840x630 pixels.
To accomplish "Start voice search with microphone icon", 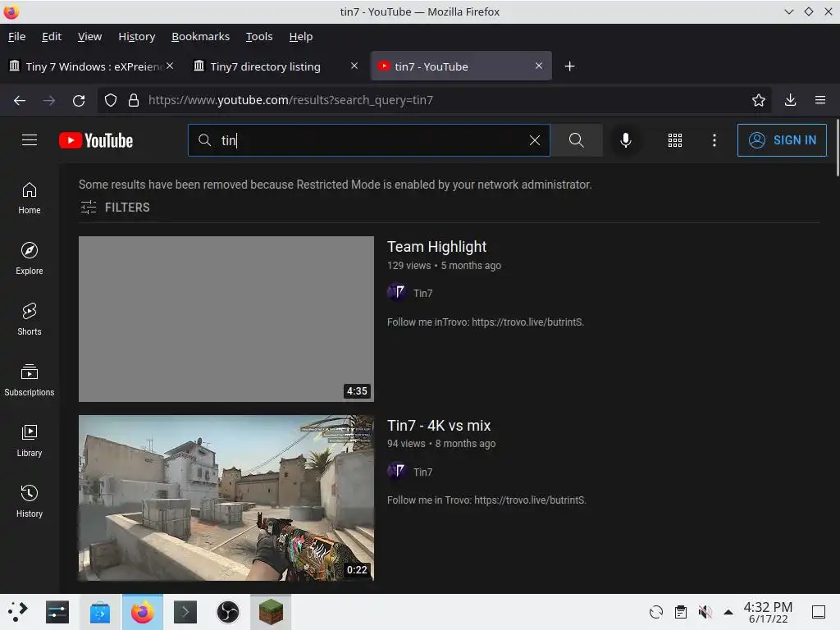I will pyautogui.click(x=625, y=140).
